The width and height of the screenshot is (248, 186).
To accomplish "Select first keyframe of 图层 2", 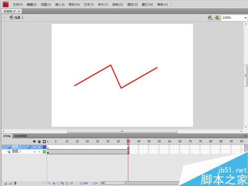I will (48, 147).
